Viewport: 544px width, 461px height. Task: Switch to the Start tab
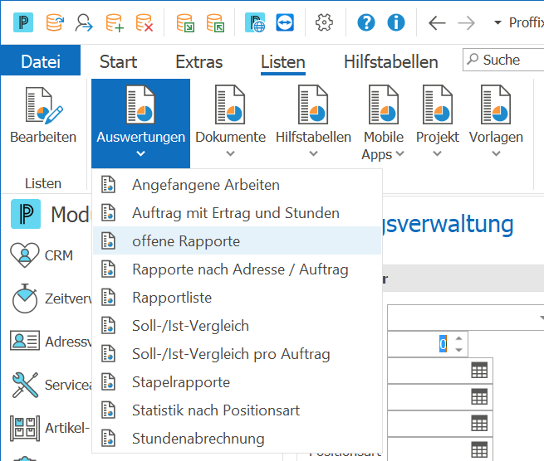pos(118,62)
